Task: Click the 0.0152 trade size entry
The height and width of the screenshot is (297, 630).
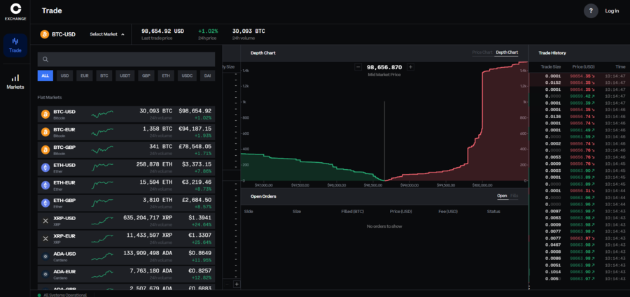Action: (553, 82)
